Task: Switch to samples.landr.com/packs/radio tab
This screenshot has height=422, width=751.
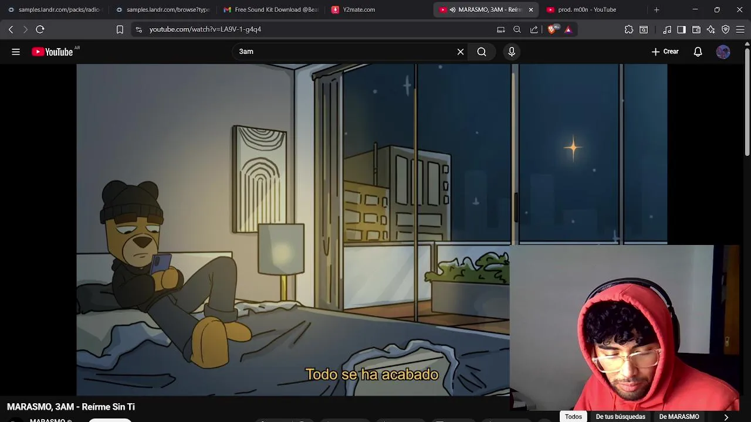Action: coord(55,9)
